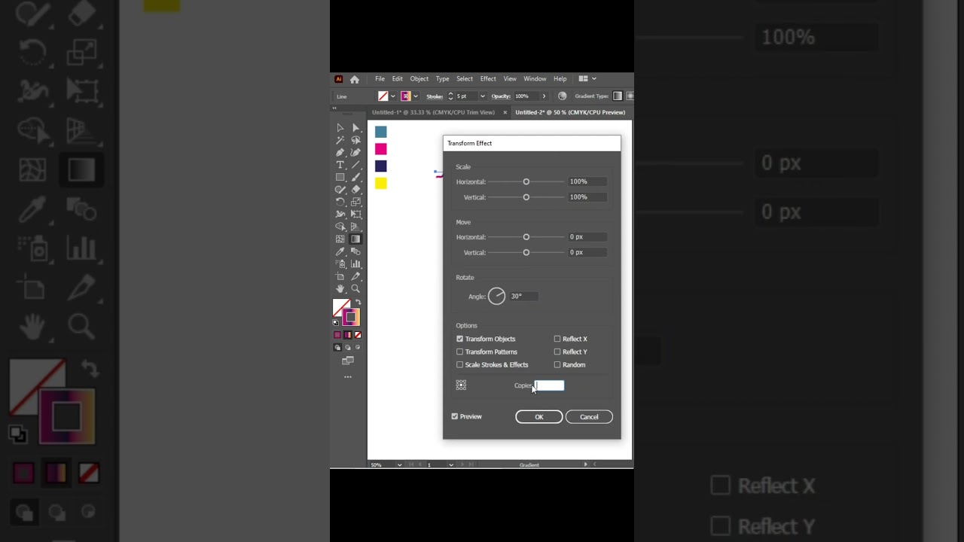
Task: Select the Eyedropper tool
Action: tap(340, 251)
